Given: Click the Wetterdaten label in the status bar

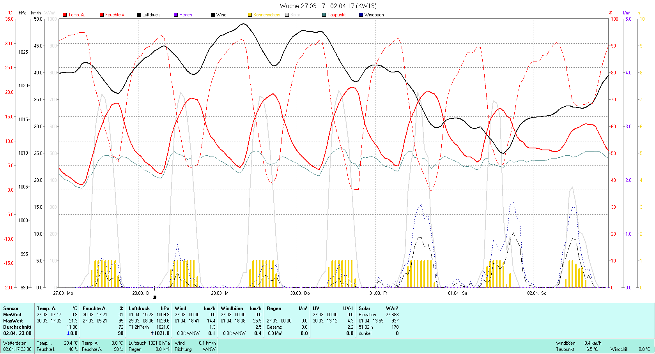Looking at the screenshot, I should (x=15, y=343).
